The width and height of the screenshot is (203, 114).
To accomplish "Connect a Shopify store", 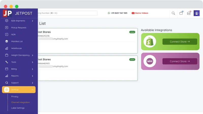I will click(180, 42).
